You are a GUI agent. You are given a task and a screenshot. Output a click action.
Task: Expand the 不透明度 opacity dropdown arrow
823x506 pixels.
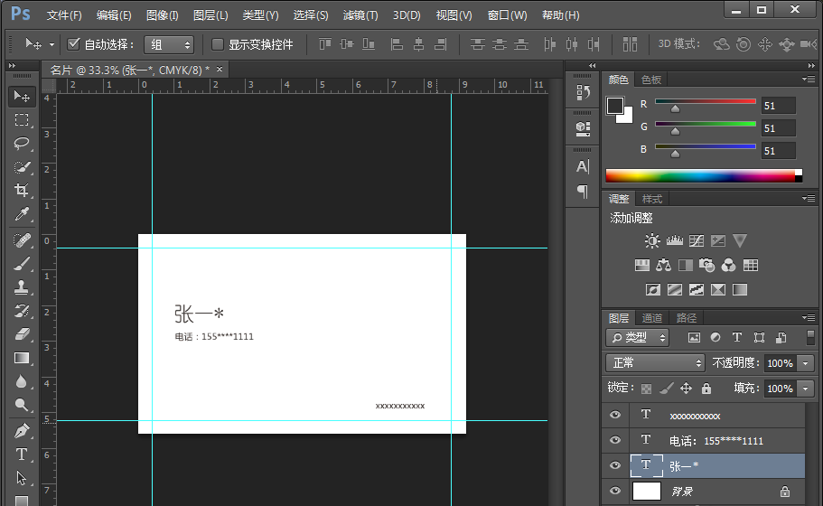pyautogui.click(x=805, y=362)
